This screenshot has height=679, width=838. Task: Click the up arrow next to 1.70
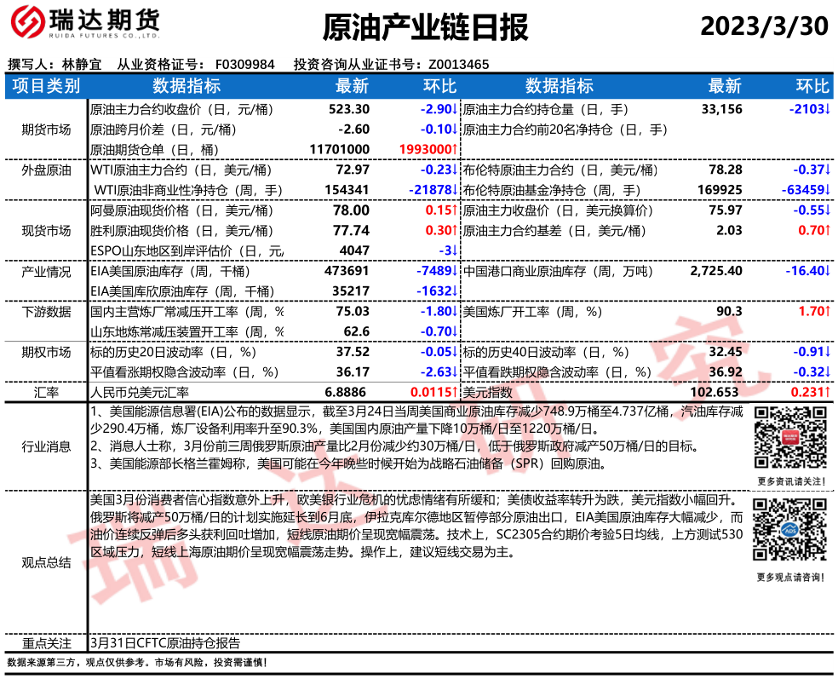point(827,311)
